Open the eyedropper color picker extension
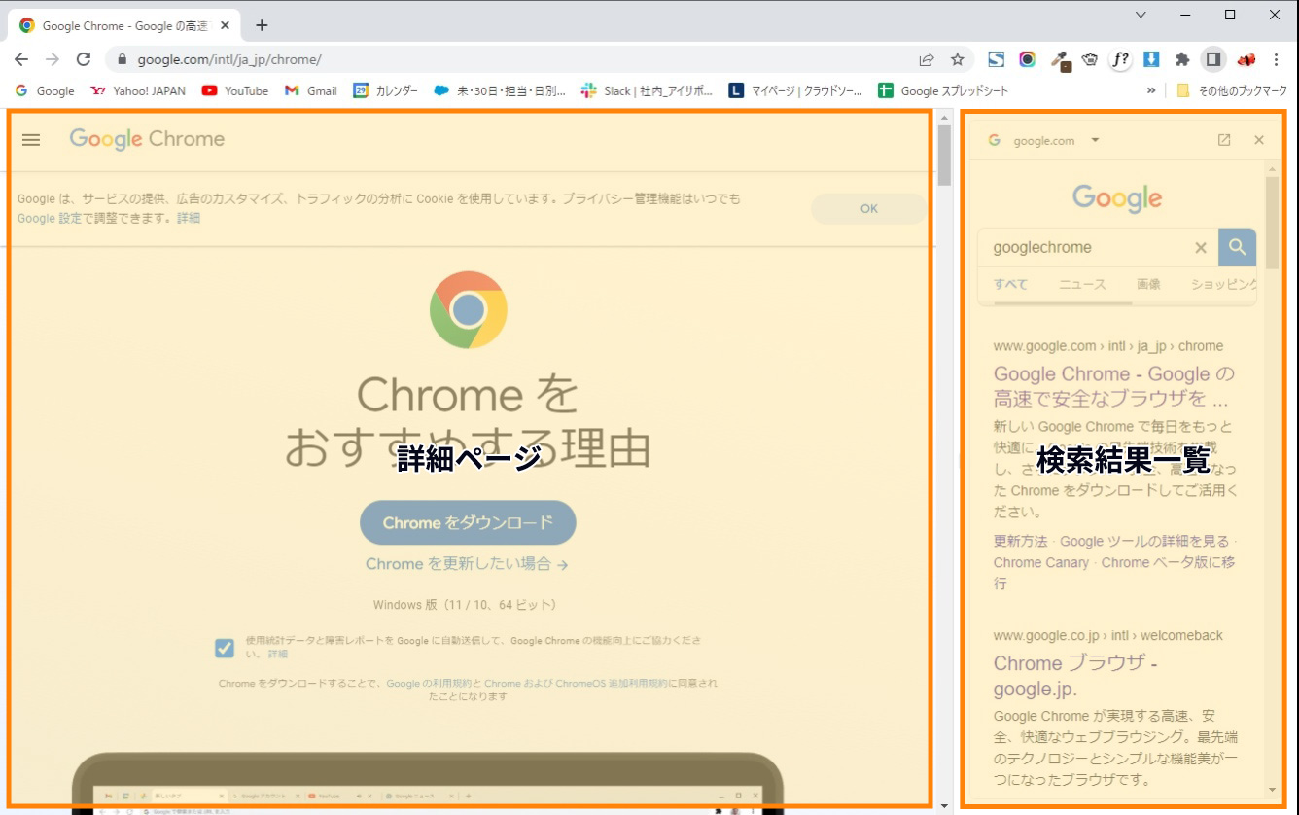Image resolution: width=1299 pixels, height=815 pixels. click(x=1060, y=60)
